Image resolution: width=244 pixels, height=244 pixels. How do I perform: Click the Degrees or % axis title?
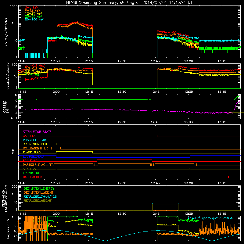coord(8,228)
